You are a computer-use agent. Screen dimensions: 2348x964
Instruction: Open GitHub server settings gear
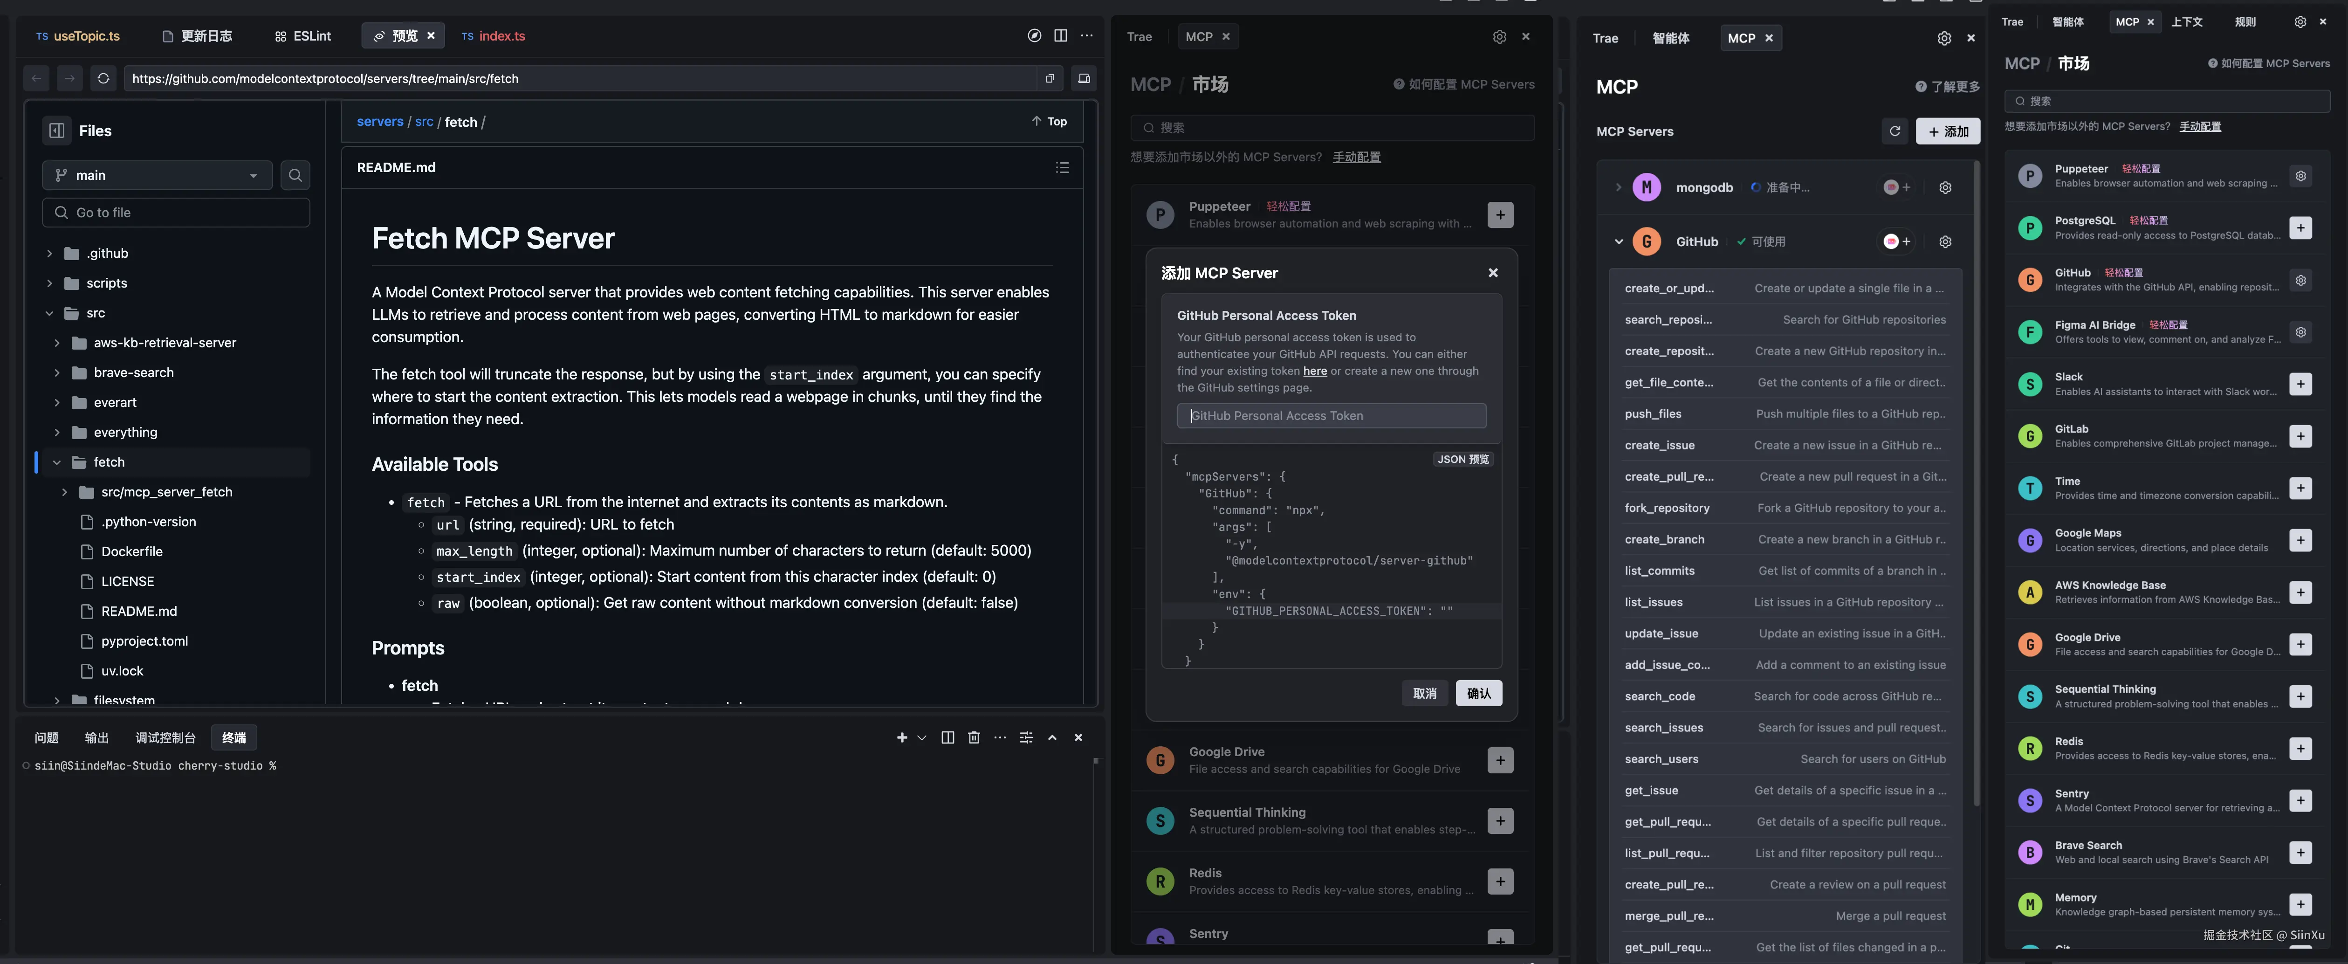(1945, 241)
